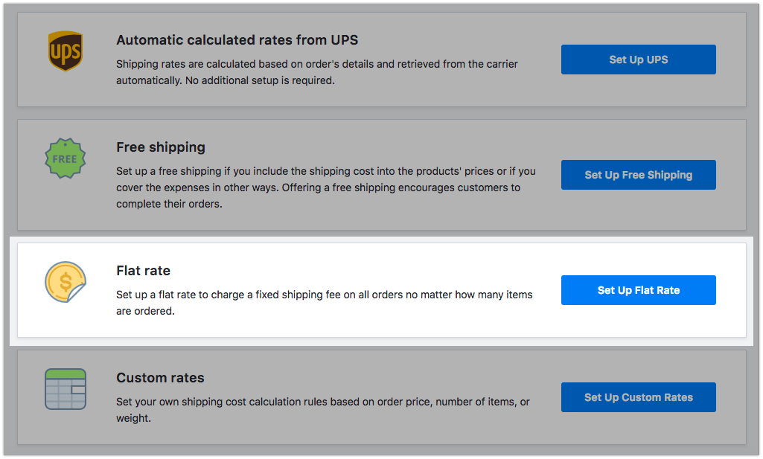Click the 'Custom rates' heading
Viewport: 763px width, 459px height.
pyautogui.click(x=160, y=378)
